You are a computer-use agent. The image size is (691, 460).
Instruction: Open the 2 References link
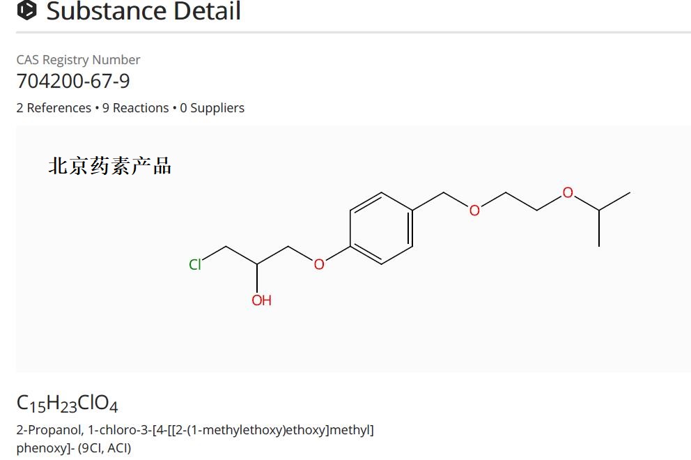point(54,108)
